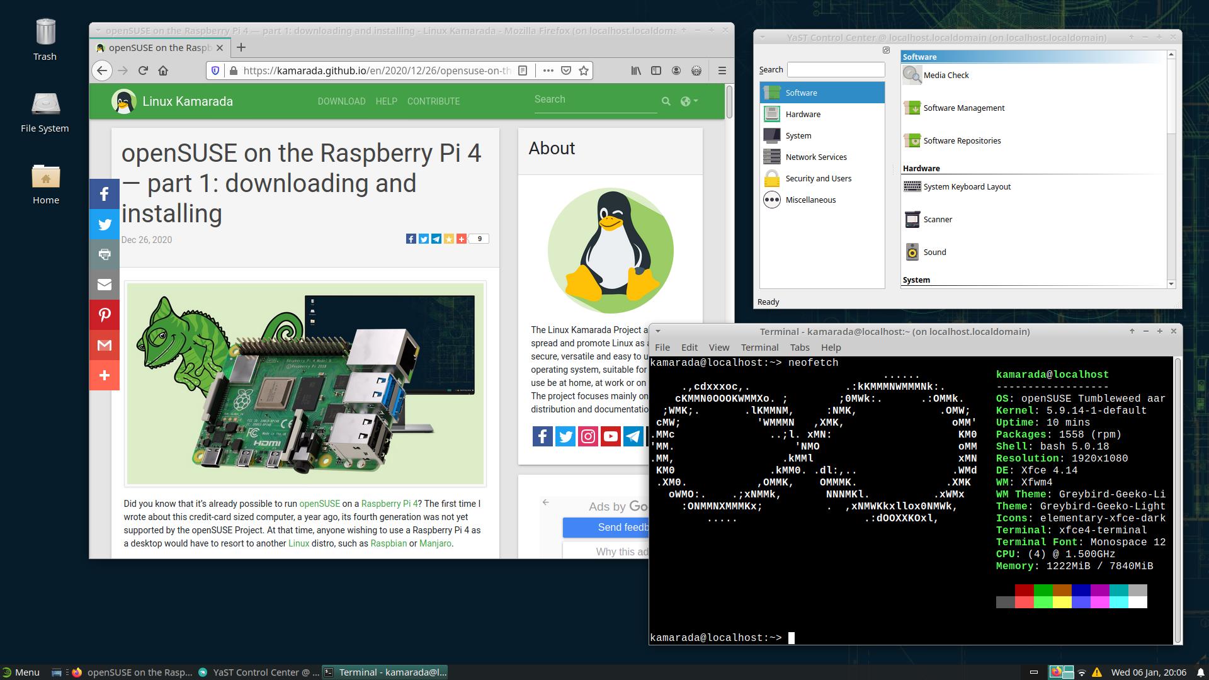Click the Software Management option
The image size is (1209, 680).
point(964,108)
